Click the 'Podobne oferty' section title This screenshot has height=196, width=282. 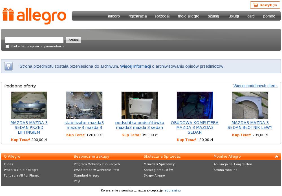(20, 86)
